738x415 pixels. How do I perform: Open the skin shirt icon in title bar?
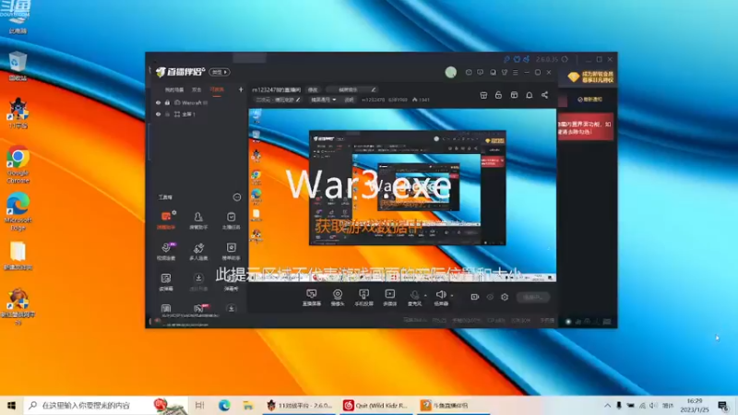(505, 73)
